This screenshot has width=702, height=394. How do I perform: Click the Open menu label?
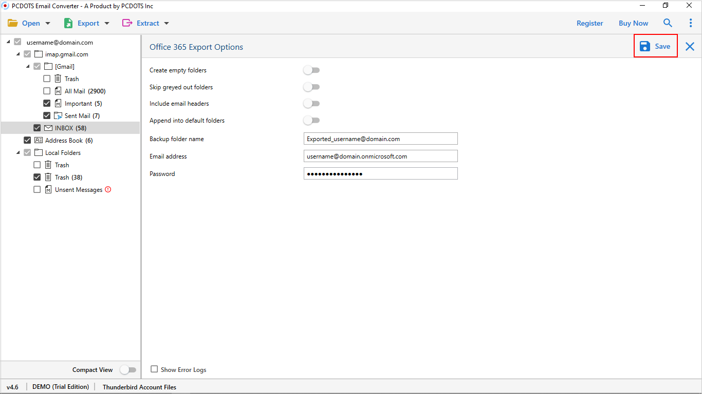[x=31, y=23]
